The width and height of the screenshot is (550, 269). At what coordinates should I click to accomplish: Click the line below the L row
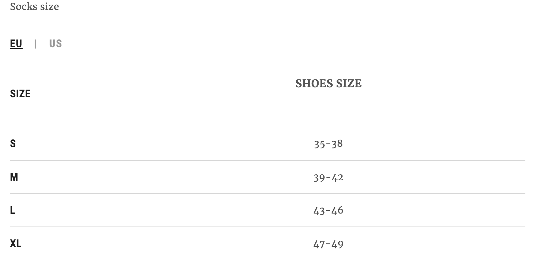click(x=268, y=227)
